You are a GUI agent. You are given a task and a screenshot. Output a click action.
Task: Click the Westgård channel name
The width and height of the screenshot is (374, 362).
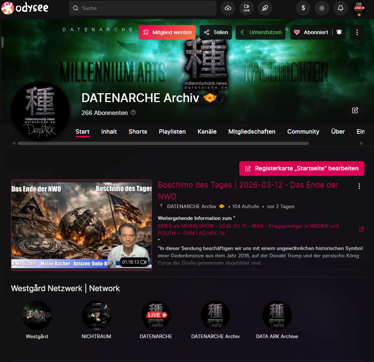[x=37, y=336]
